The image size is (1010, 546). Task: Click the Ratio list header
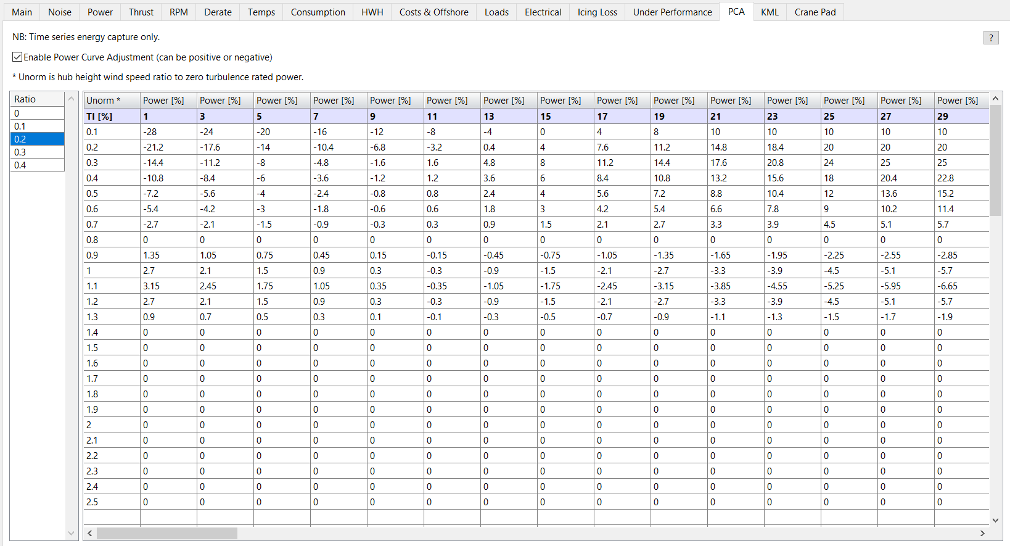[37, 99]
